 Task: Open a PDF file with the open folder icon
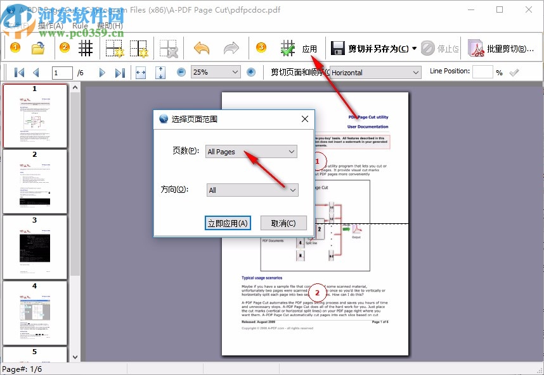point(38,48)
